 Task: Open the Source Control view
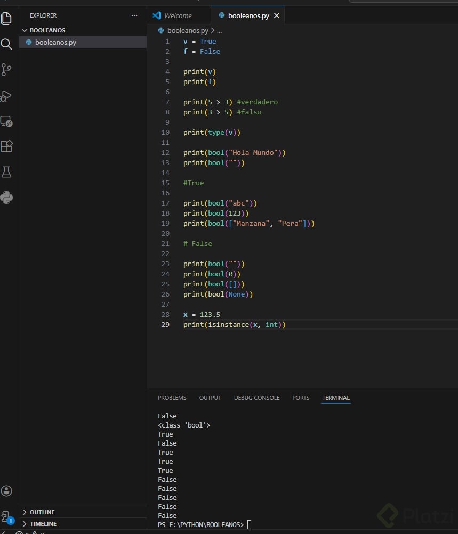pos(6,70)
